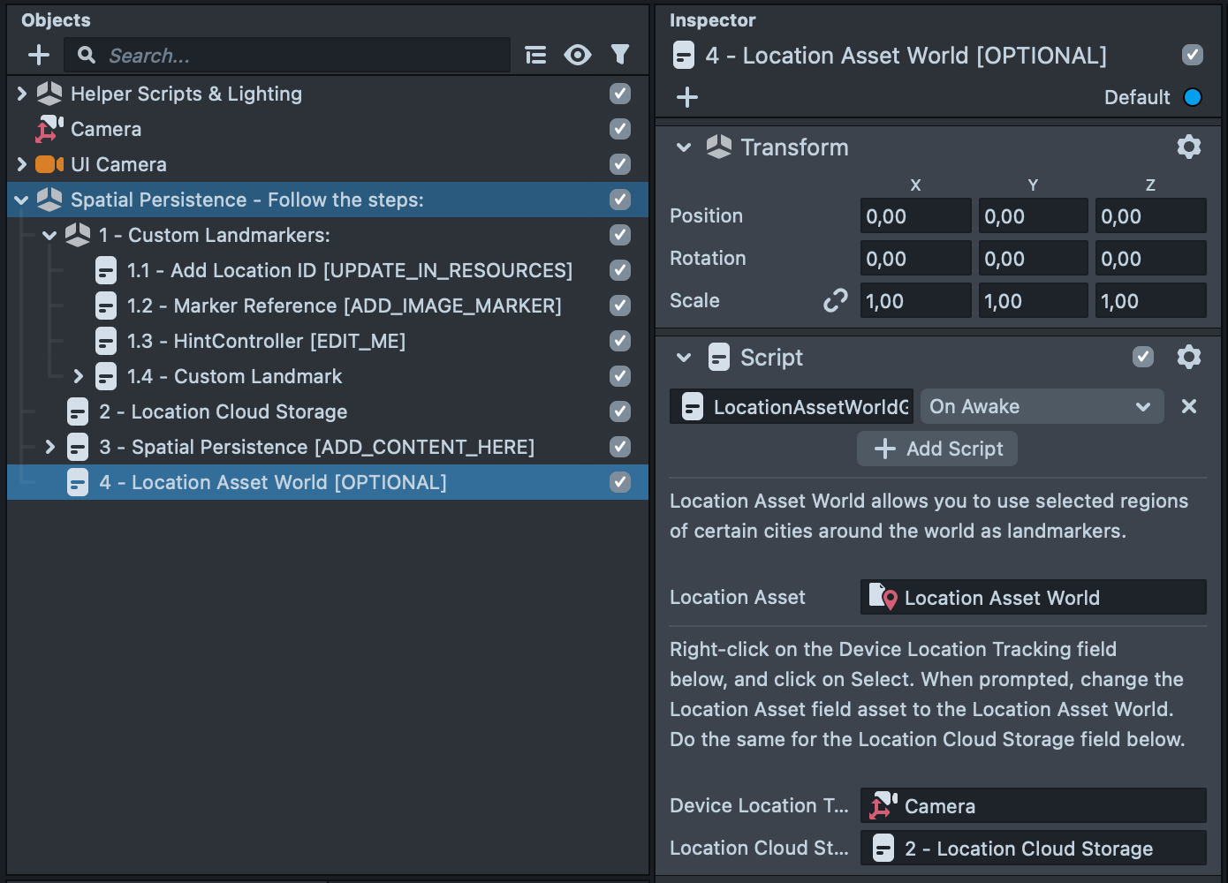Viewport: 1228px width, 883px height.
Task: Click the add object plus icon in Objects panel
Action: point(39,56)
